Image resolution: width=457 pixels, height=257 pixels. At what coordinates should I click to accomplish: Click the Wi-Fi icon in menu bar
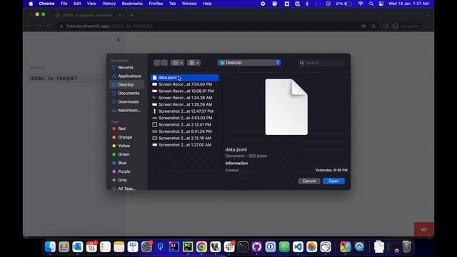point(361,4)
